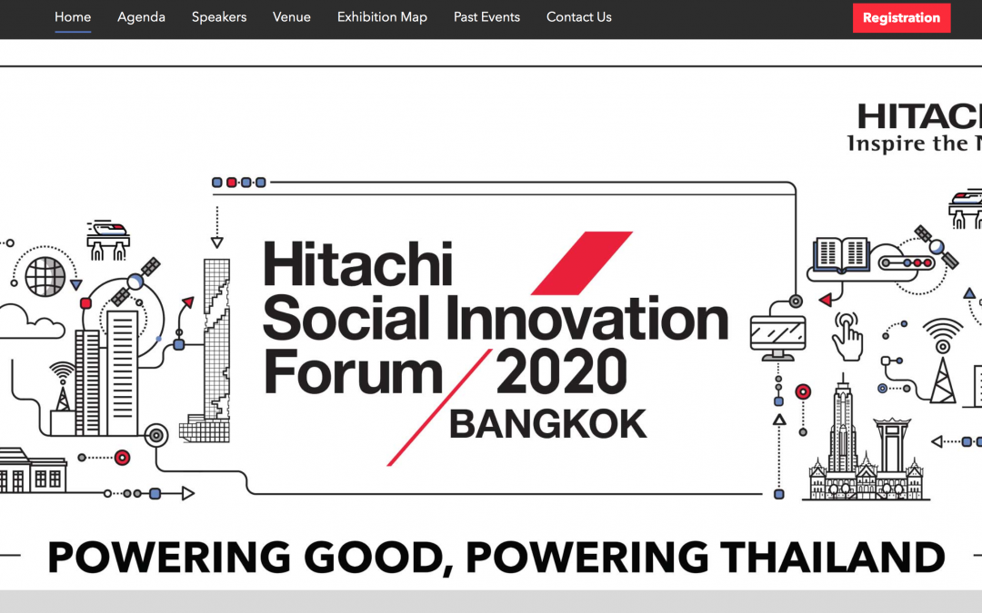Open the Home menu item
The width and height of the screenshot is (982, 613).
point(73,17)
